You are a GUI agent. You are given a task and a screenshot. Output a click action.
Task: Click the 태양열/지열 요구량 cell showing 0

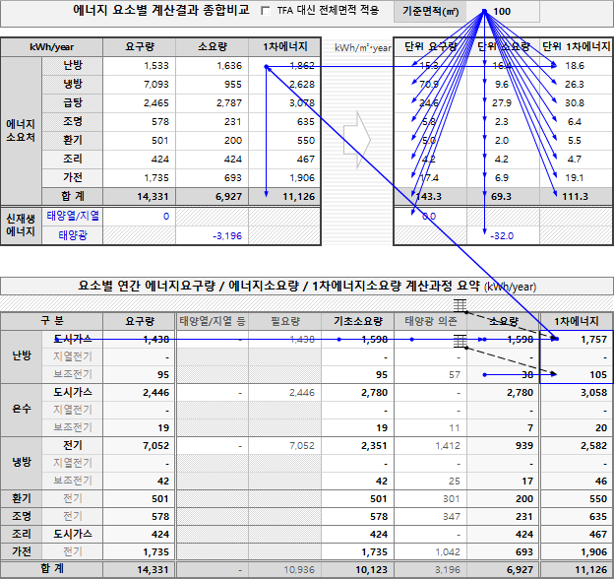pos(146,216)
